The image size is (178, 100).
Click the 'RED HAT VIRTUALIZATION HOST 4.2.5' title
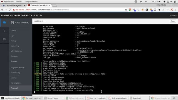(x=22, y=16)
